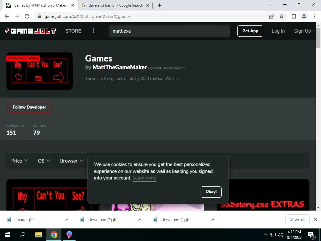The width and height of the screenshot is (321, 241).
Task: Click the Follow Developer button
Action: tap(29, 107)
